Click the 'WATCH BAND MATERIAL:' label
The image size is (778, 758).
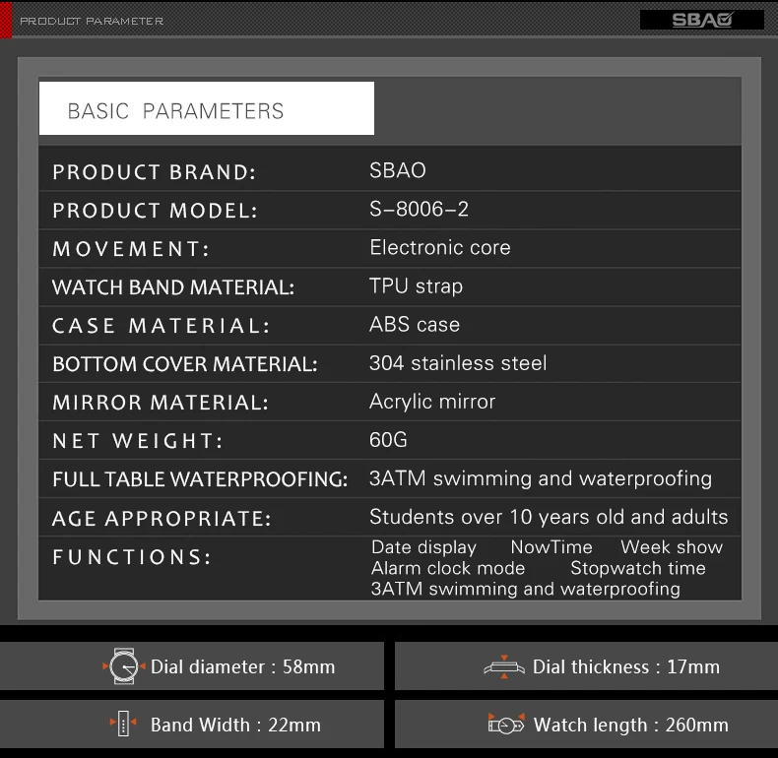[173, 287]
